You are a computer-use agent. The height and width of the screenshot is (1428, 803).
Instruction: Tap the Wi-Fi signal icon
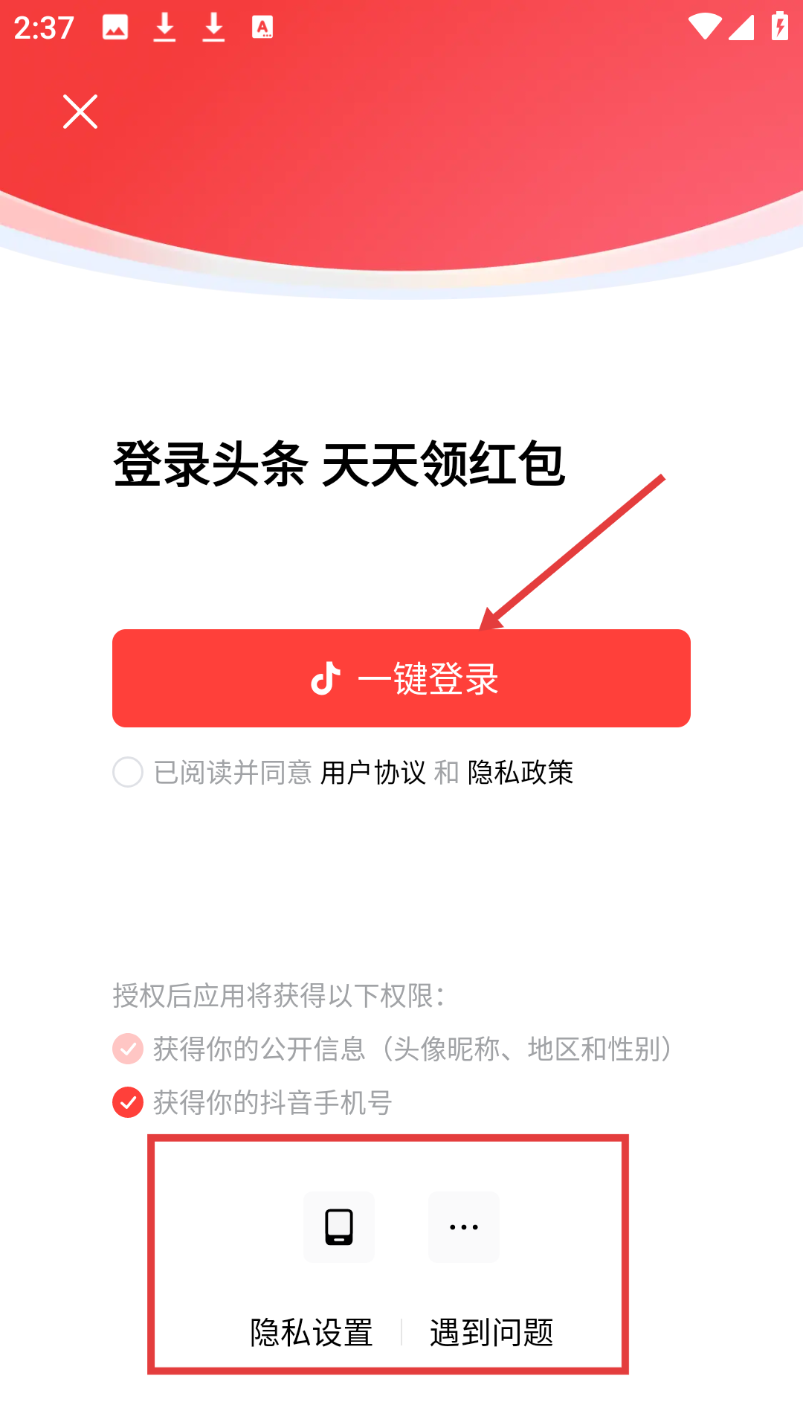(x=704, y=27)
